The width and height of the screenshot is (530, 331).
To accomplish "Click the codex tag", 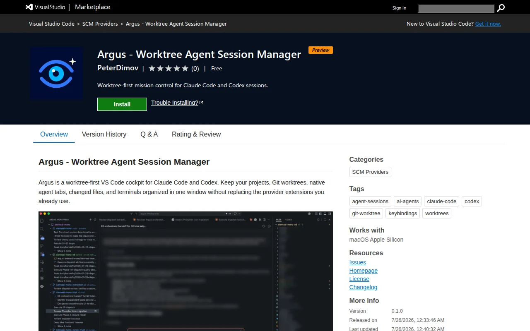I will click(x=472, y=201).
